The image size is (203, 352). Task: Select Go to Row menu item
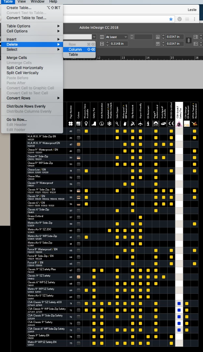(32, 120)
